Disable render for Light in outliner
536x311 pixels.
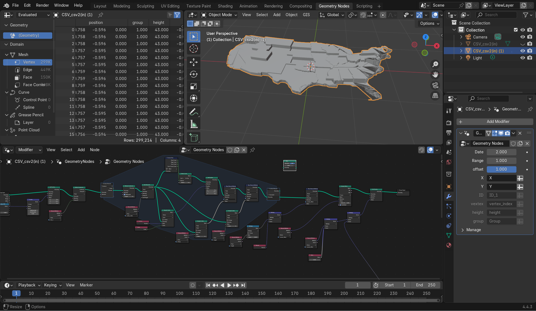530,58
